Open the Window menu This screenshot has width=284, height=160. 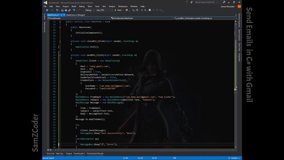click(134, 6)
